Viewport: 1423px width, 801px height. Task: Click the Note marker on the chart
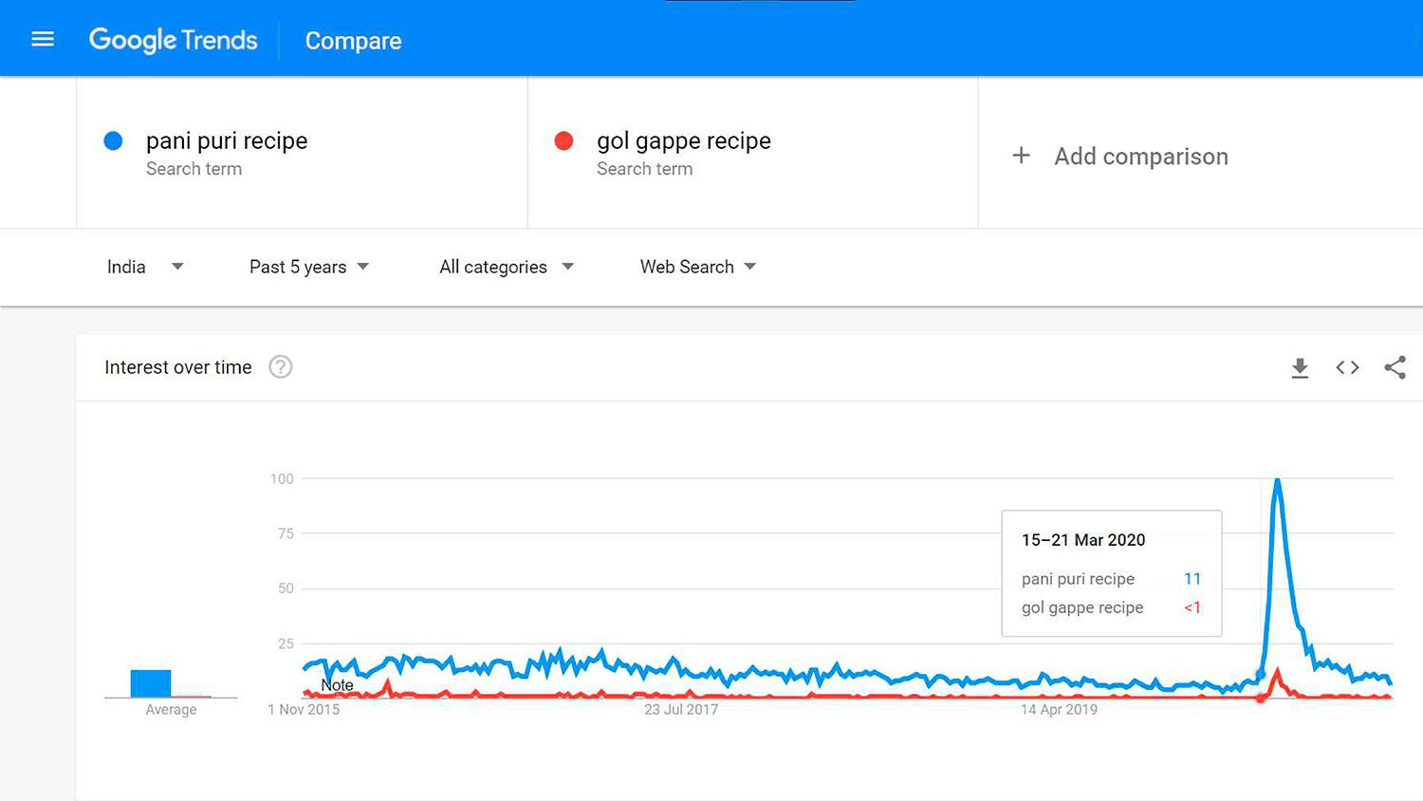(x=337, y=685)
